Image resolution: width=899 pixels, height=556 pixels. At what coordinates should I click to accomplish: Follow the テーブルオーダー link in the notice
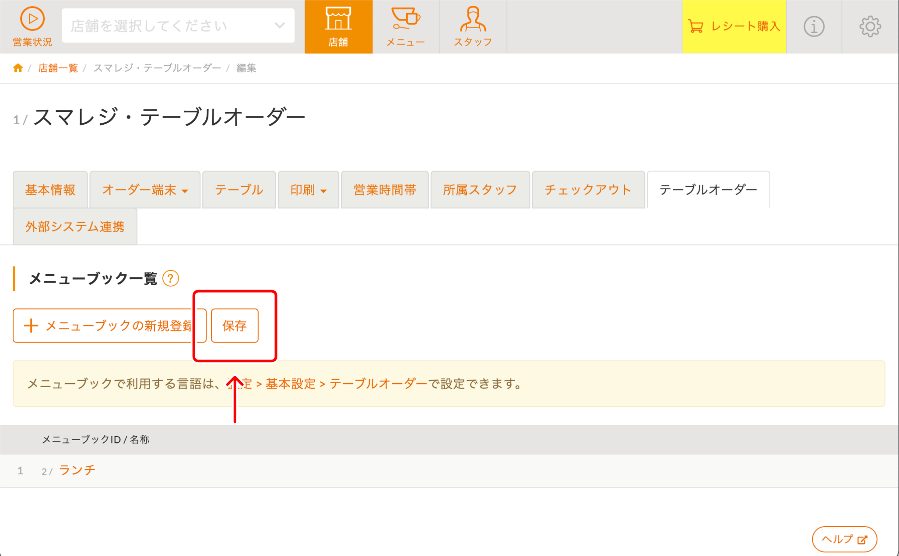378,384
